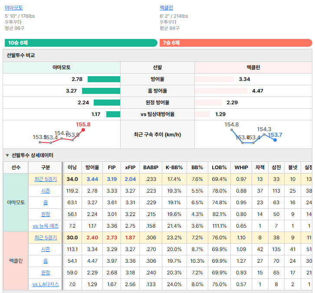Click the 자책 column header
The height and width of the screenshot is (293, 315).
[x=260, y=167]
